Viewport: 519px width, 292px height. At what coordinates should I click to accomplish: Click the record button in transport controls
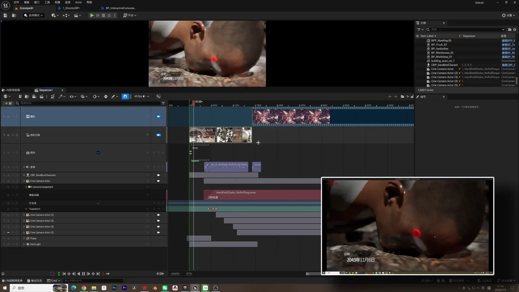(52, 274)
